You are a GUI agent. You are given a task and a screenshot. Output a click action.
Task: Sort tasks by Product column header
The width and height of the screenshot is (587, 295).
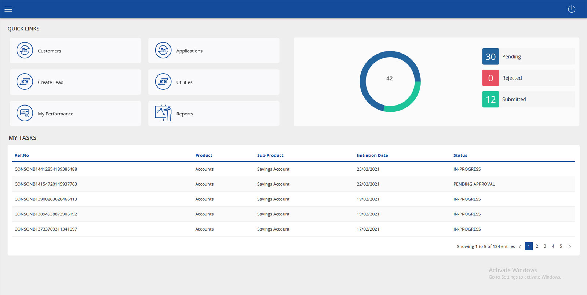[x=204, y=155]
